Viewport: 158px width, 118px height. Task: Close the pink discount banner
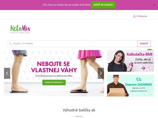(x=154, y=5)
